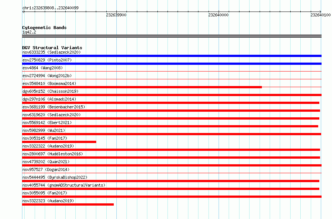Open nsv957527 (Dogan2014) label
Screen dimensions: 332x219
[x=46, y=169]
